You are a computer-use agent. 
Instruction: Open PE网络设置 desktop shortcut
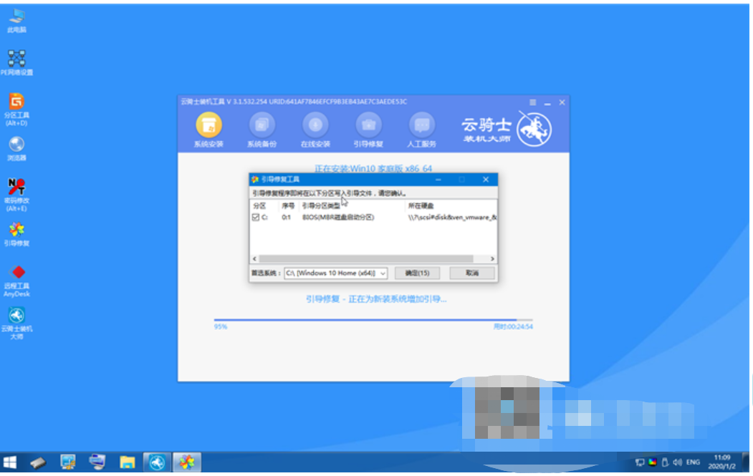click(x=16, y=63)
